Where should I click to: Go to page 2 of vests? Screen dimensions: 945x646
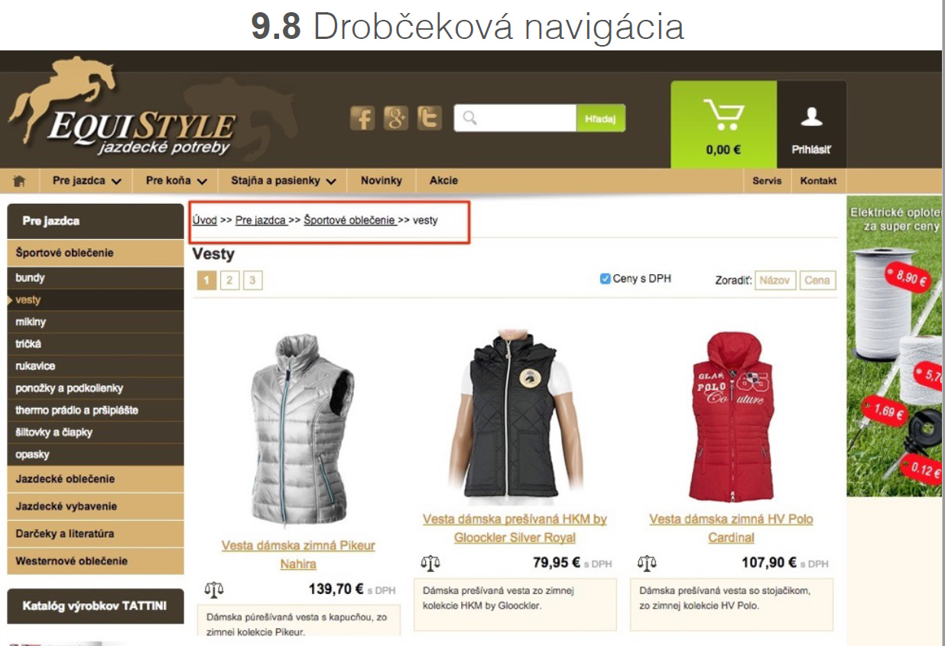229,280
